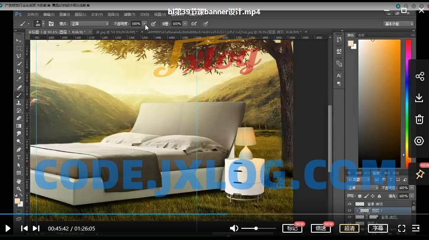The width and height of the screenshot is (429, 240).
Task: Go to the previous video
Action: point(24,228)
